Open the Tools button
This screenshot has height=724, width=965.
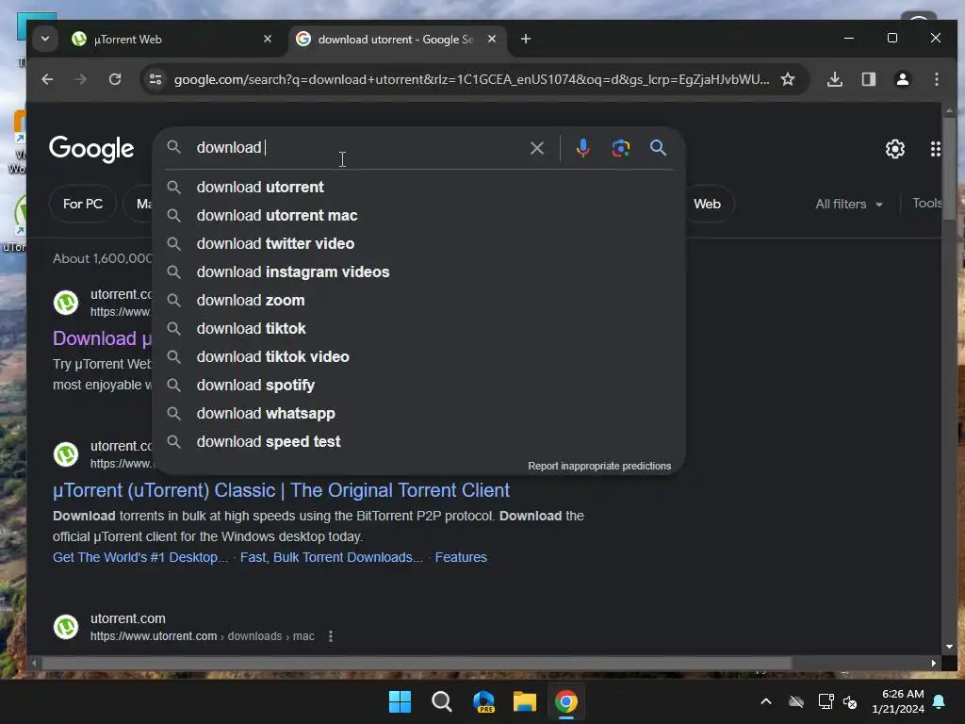tap(926, 204)
